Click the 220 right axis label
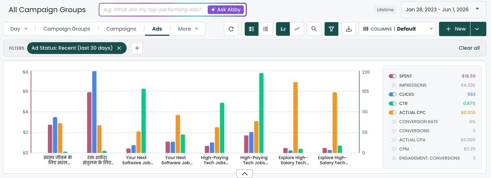This screenshot has width=491, height=178. 366,72
